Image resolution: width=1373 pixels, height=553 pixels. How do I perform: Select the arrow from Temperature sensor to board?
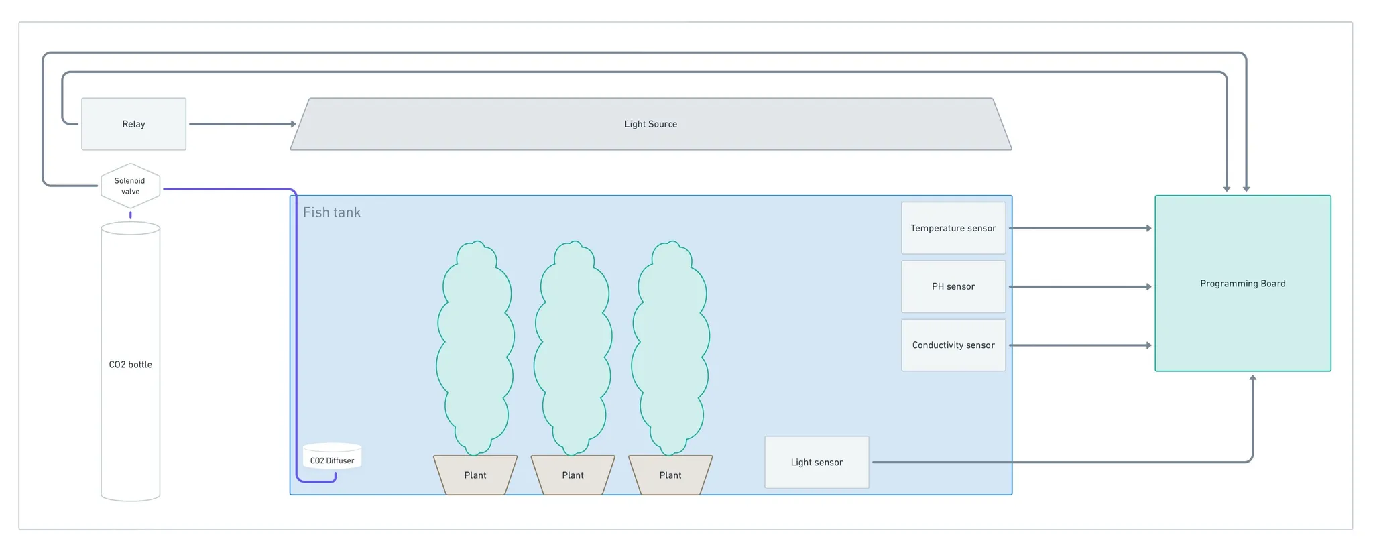(x=1079, y=228)
